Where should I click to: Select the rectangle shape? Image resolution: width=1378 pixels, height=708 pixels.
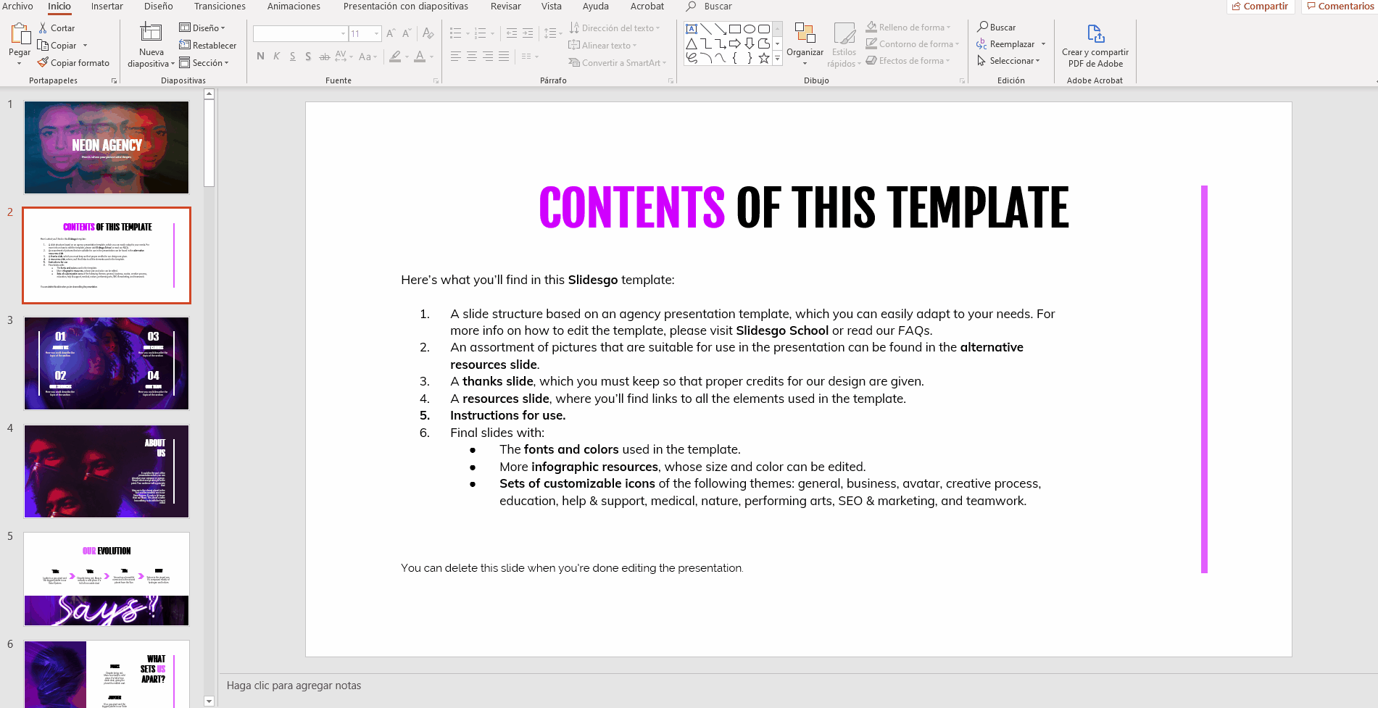coord(735,29)
